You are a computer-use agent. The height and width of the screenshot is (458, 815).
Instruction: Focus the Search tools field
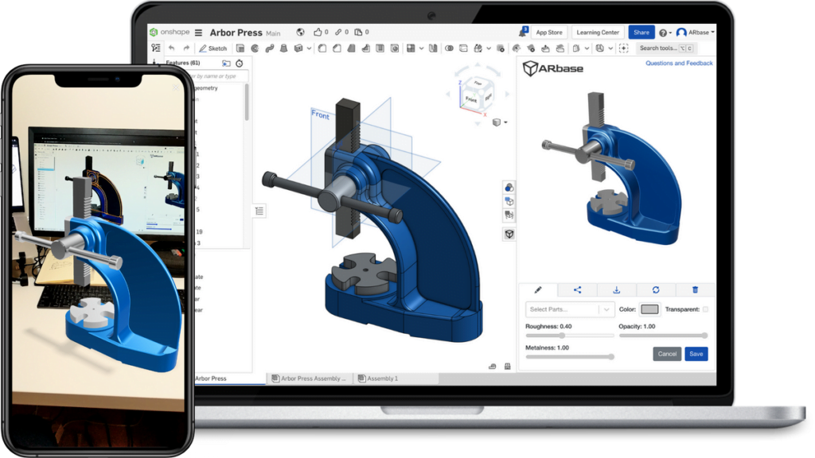(x=666, y=49)
